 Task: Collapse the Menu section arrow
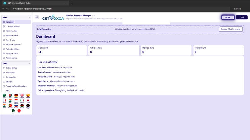coord(29,18)
